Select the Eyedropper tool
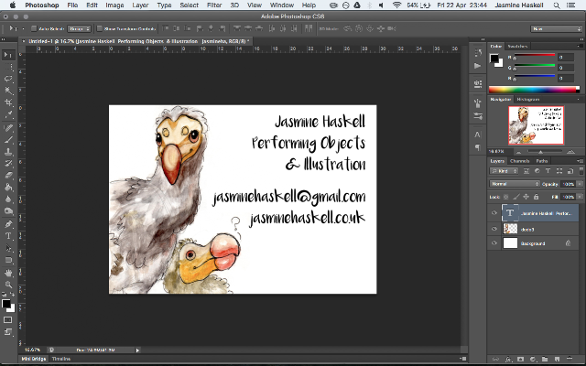586x366 pixels. tap(8, 114)
